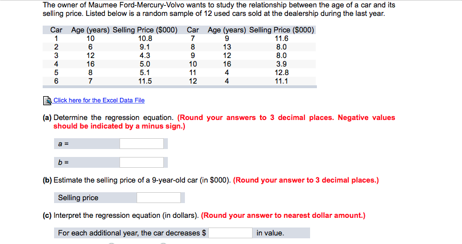Focus the 'a =' answer input box
This screenshot has height=244, width=462.
pyautogui.click(x=142, y=144)
